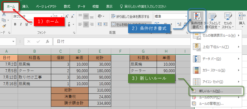Open ルールのクリア(C) submenu
The image size is (247, 109).
216,98
